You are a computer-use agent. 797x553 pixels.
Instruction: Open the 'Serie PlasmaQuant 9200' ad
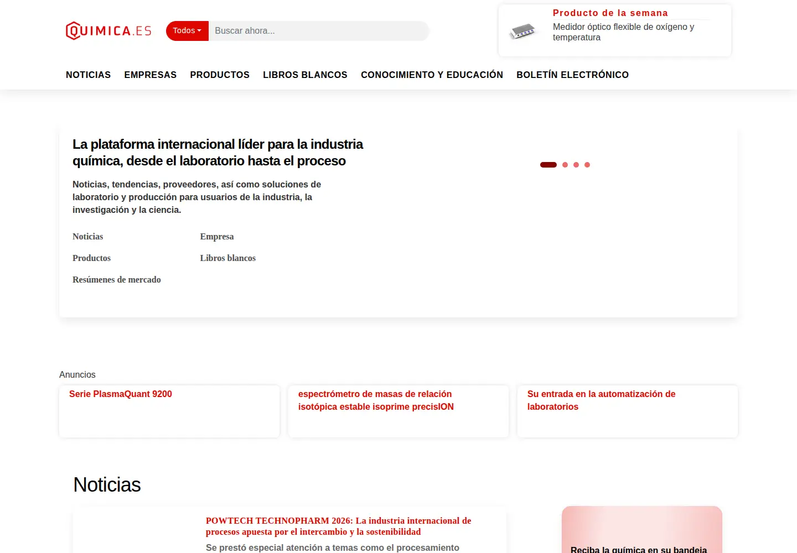(121, 394)
